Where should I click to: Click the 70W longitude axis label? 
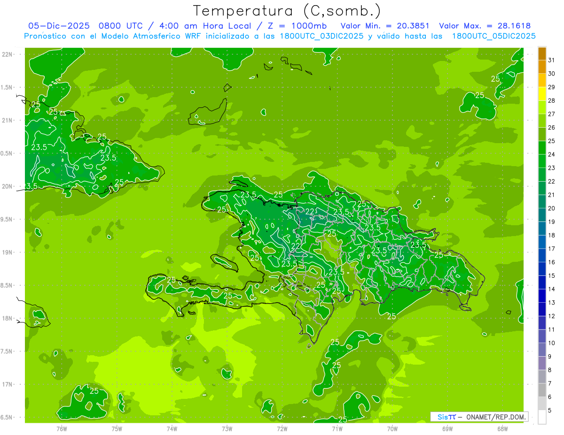392,428
